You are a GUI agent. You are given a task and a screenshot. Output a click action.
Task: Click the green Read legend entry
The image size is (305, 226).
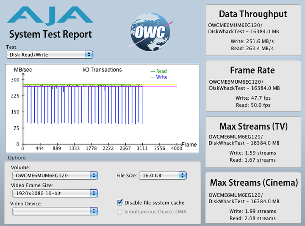point(159,71)
